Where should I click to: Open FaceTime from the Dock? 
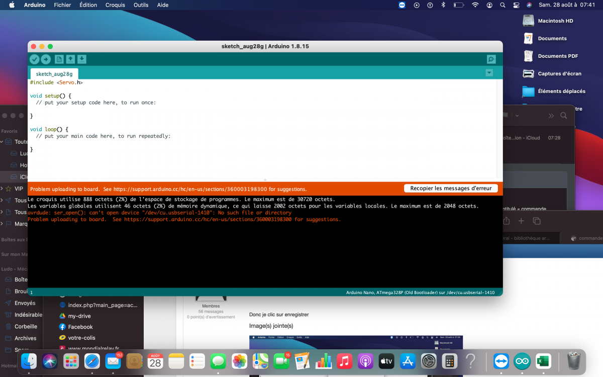tap(281, 361)
